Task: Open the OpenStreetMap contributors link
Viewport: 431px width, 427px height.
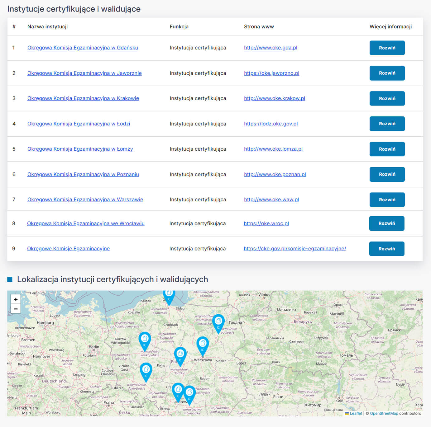Action: [384, 413]
